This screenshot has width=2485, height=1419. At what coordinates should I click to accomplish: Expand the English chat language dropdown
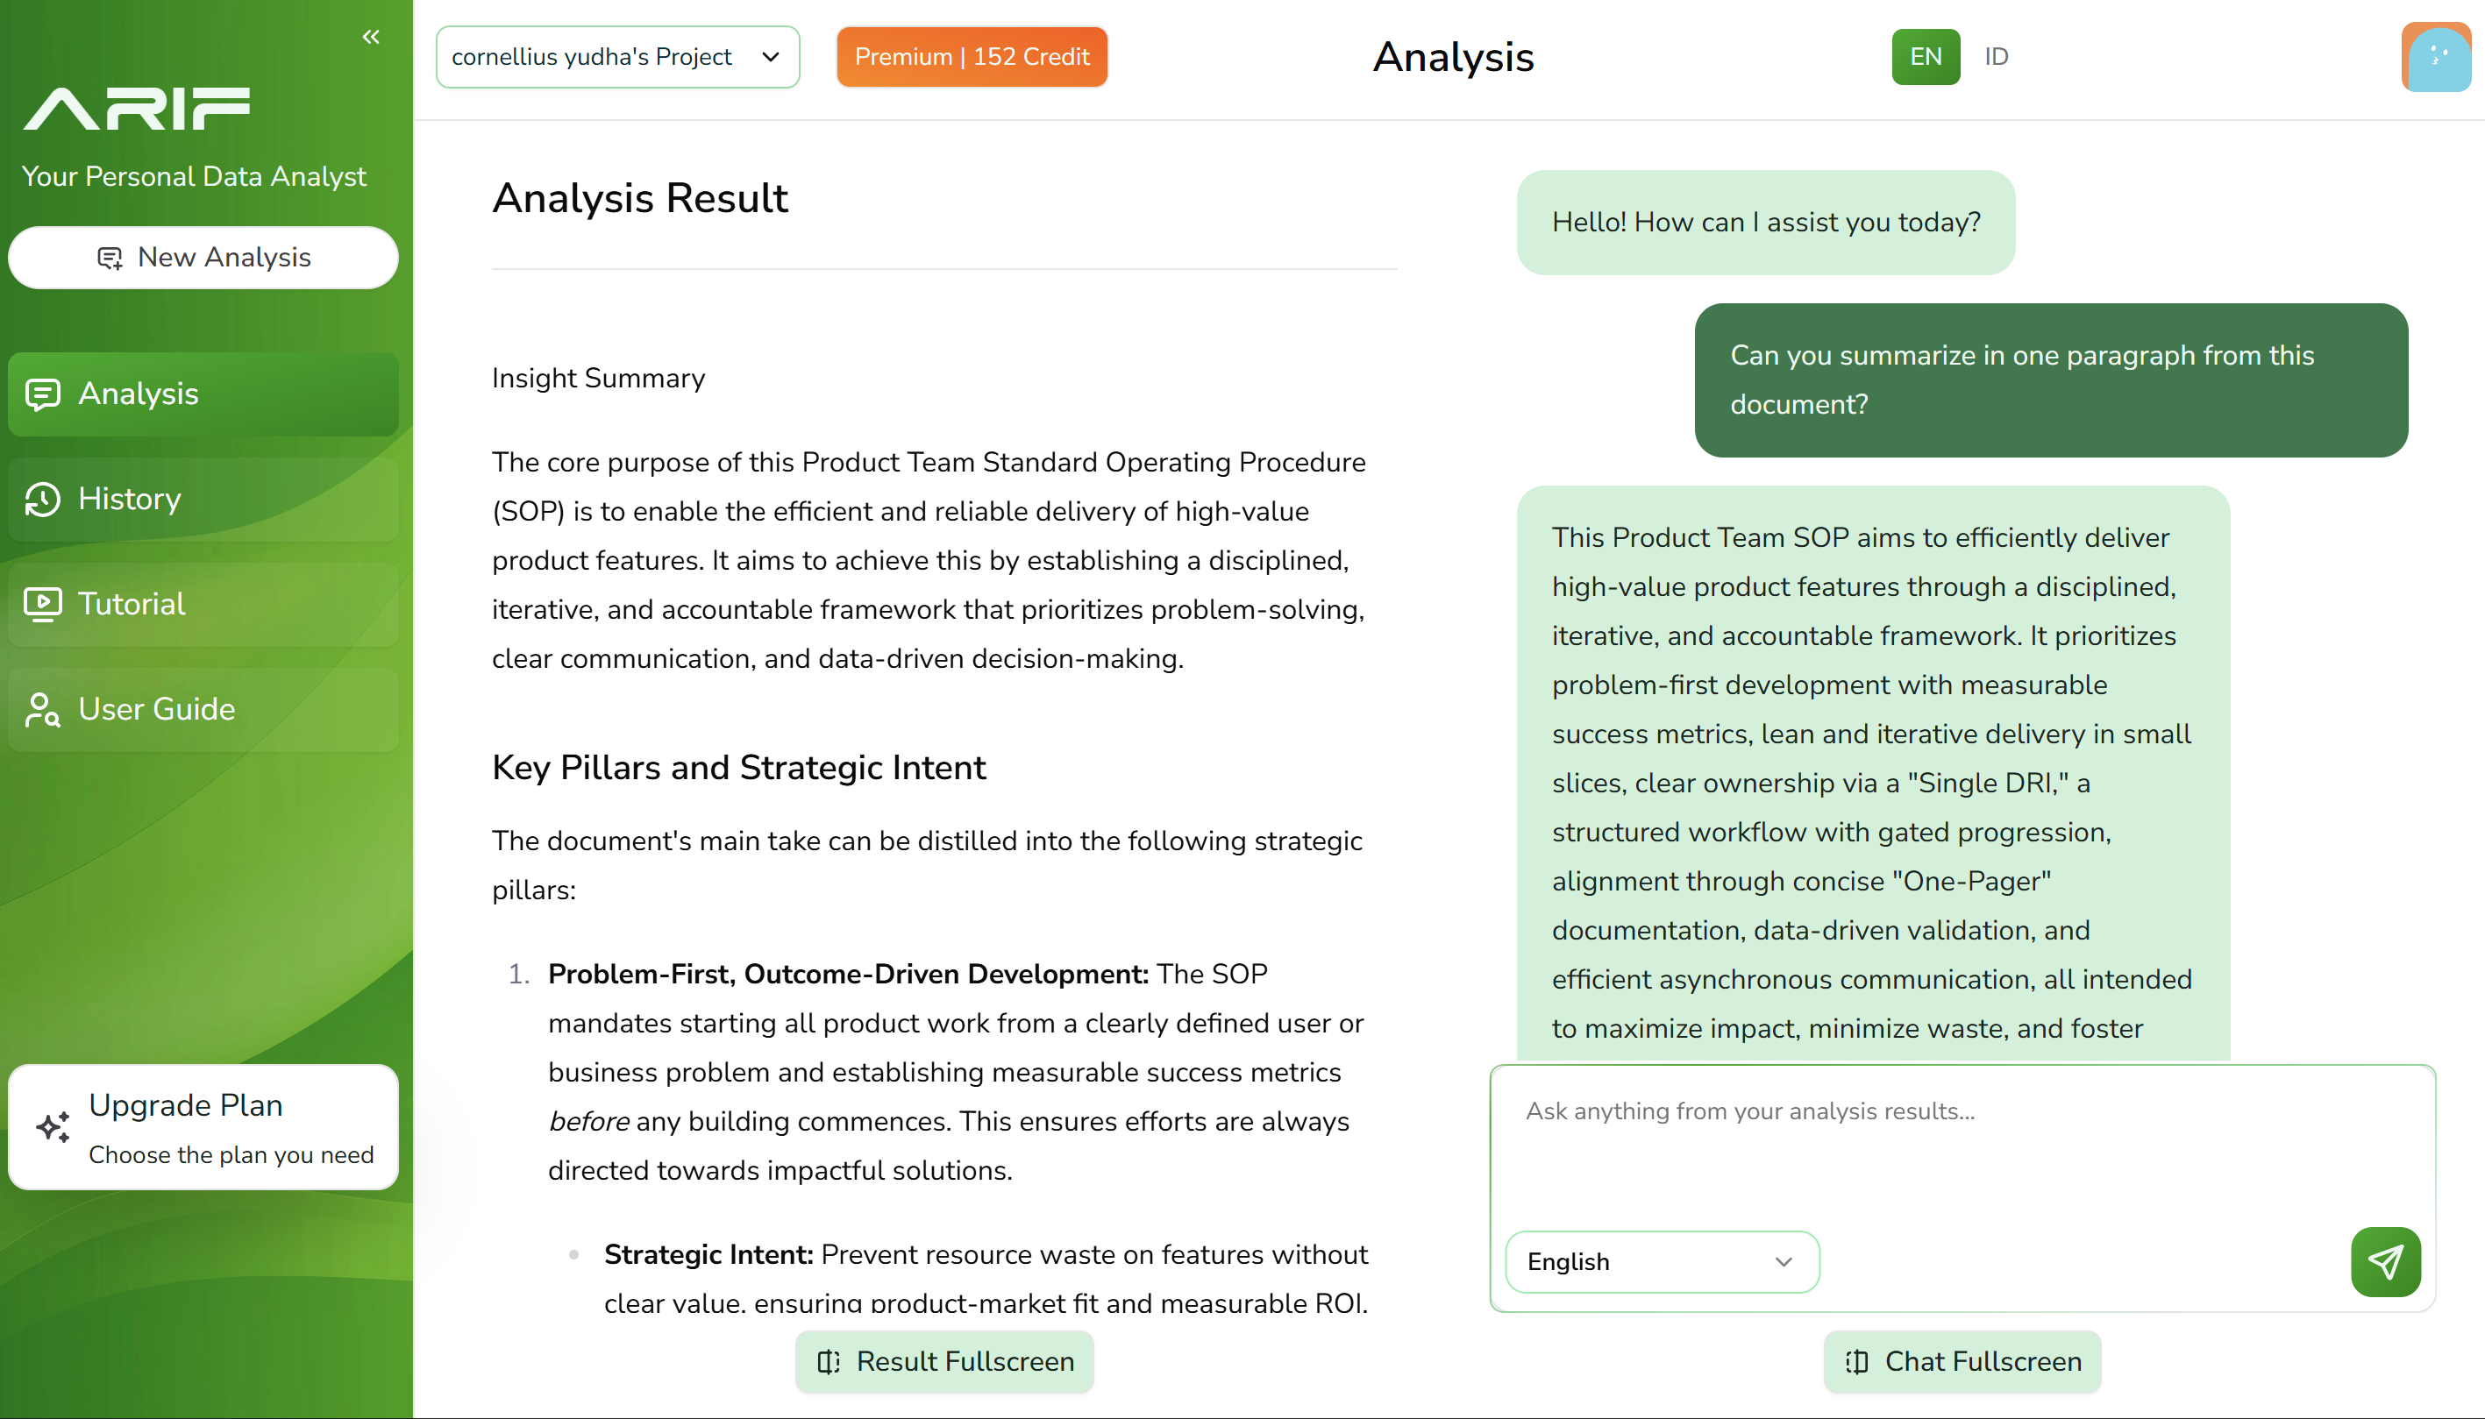point(1662,1261)
